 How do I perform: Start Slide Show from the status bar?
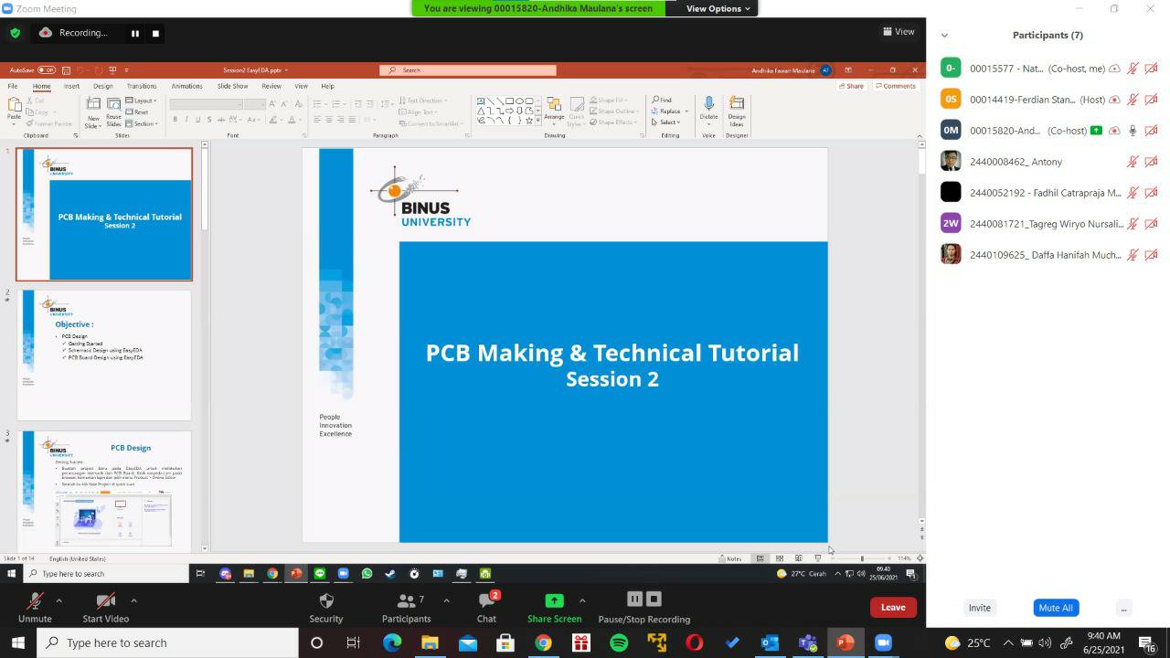click(818, 557)
